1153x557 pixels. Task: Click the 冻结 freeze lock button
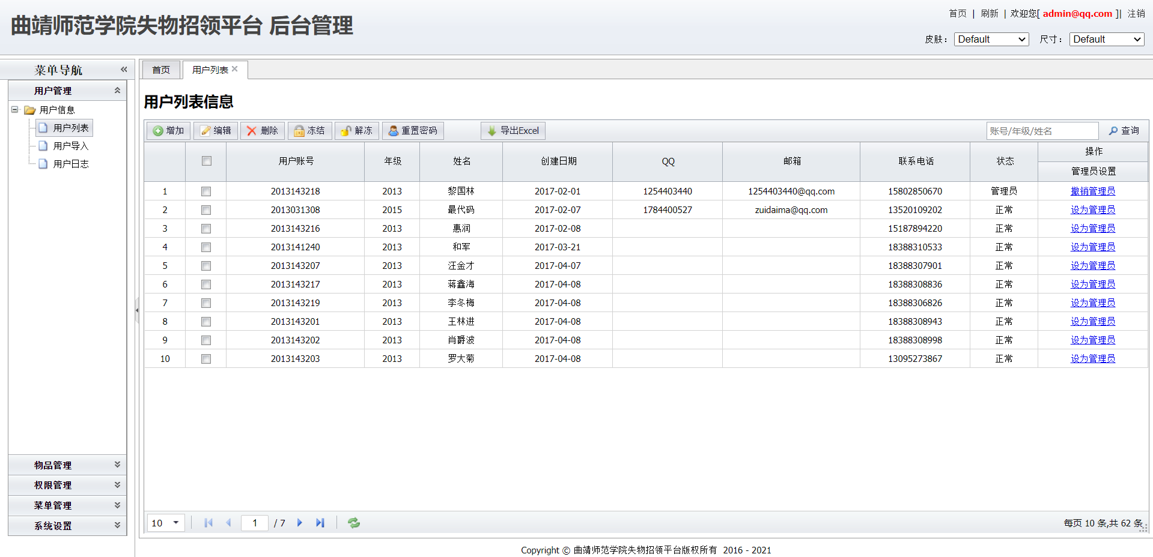point(309,131)
